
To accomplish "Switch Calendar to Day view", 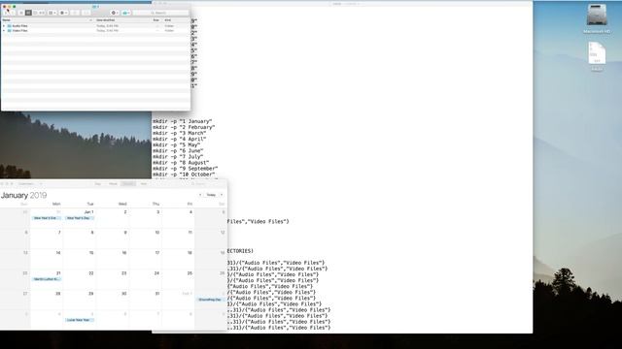I will (98, 183).
